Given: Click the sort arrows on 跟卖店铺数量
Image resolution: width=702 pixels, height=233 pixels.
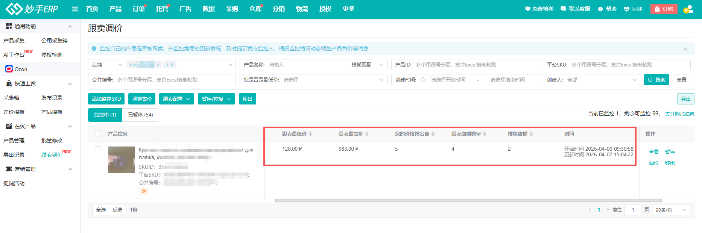Looking at the screenshot, I should [485, 134].
